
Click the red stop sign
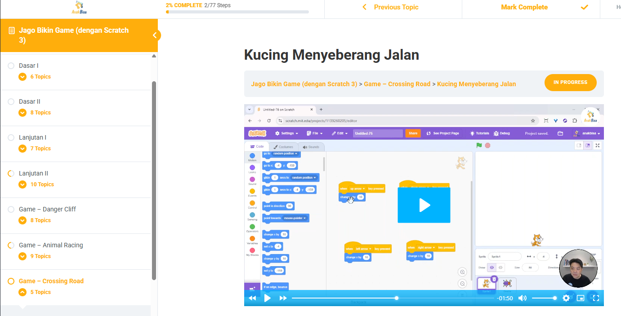click(487, 145)
